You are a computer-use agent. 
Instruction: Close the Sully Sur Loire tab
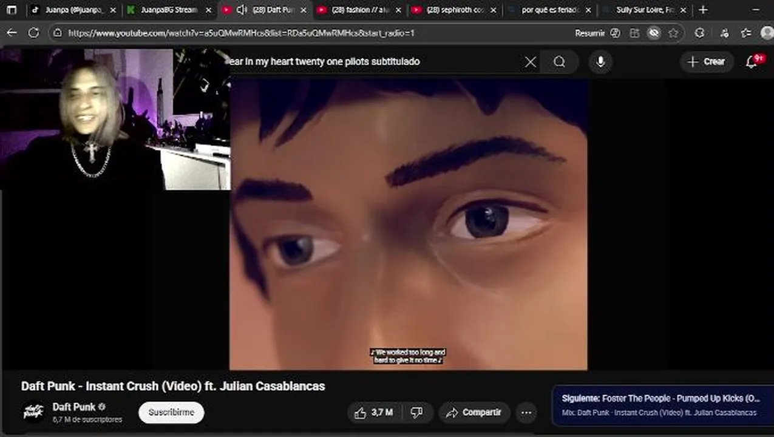tap(684, 10)
